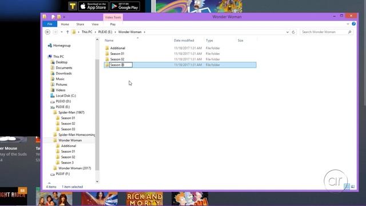This screenshot has width=366, height=206.
Task: Sort files by the Name column
Action: [109, 41]
